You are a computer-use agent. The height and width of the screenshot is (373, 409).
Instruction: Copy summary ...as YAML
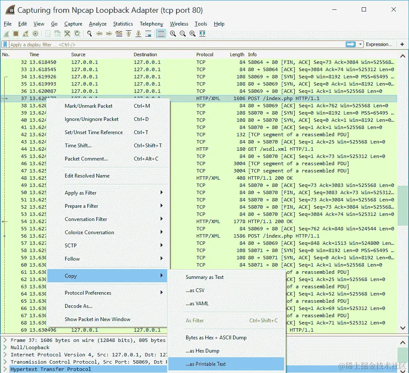pyautogui.click(x=226, y=304)
